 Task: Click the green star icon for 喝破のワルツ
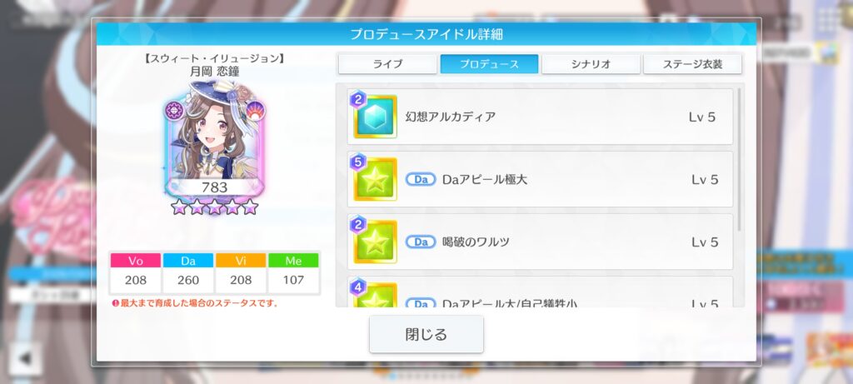pyautogui.click(x=376, y=242)
